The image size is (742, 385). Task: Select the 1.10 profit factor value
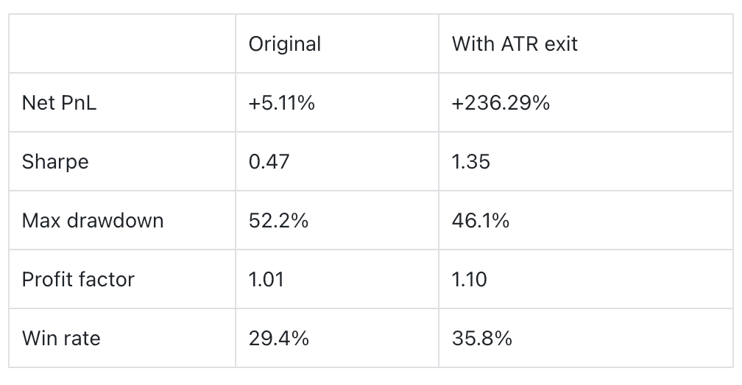click(x=470, y=280)
